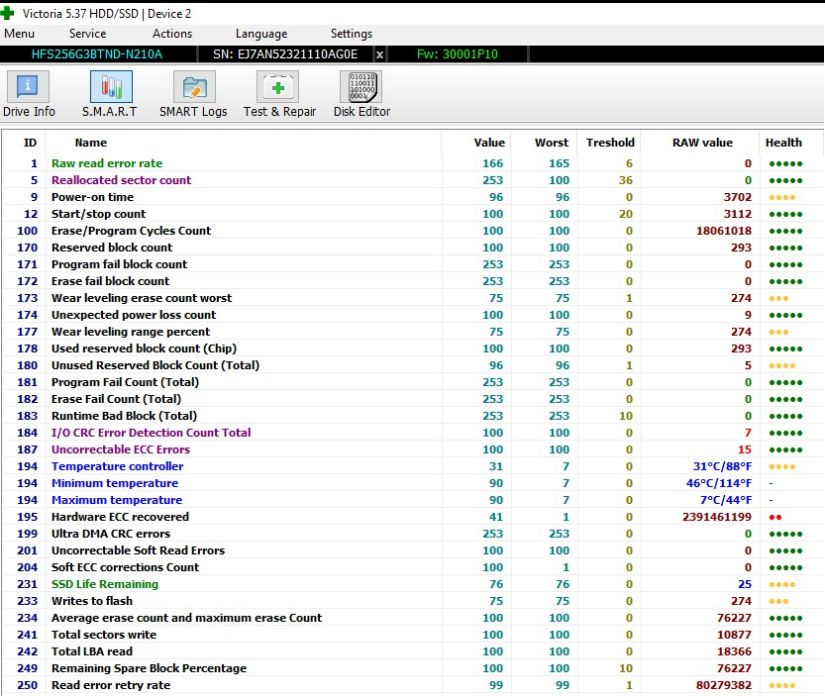Select the Raw read error rate row
This screenshot has width=825, height=696.
point(412,163)
